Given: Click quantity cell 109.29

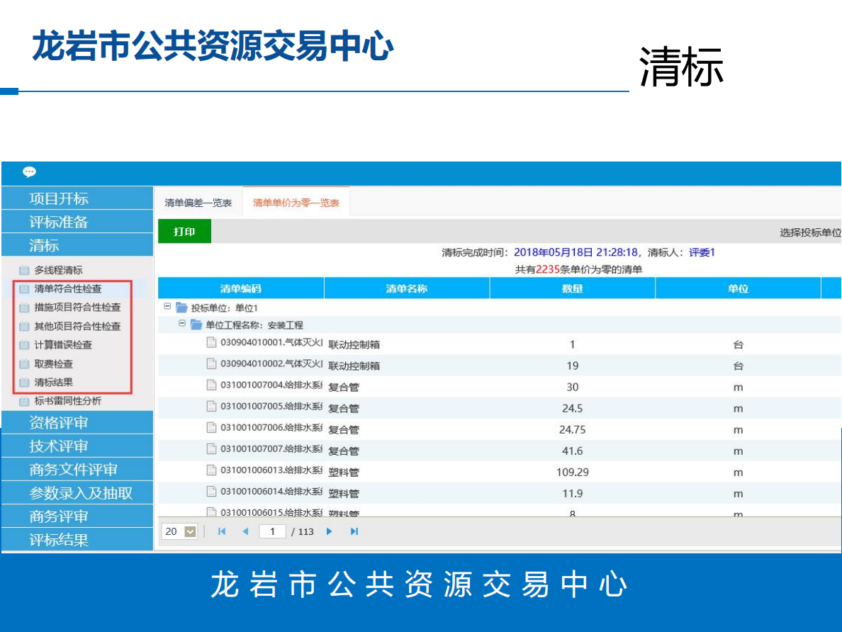Looking at the screenshot, I should (573, 473).
